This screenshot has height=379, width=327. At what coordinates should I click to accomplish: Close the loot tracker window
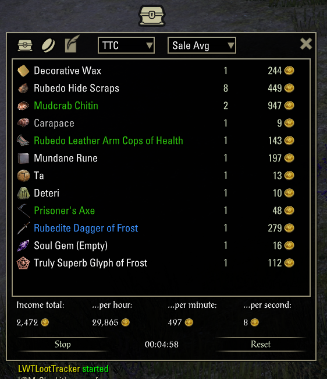click(306, 44)
